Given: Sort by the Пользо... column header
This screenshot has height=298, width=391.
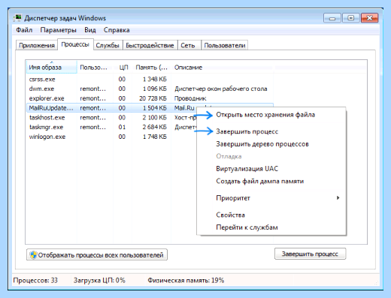Looking at the screenshot, I should point(95,68).
